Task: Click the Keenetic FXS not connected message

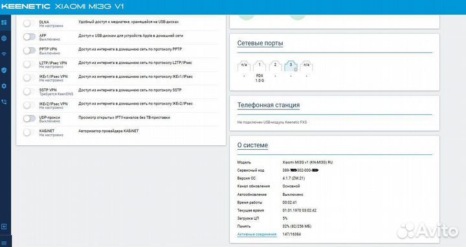Action: point(272,123)
